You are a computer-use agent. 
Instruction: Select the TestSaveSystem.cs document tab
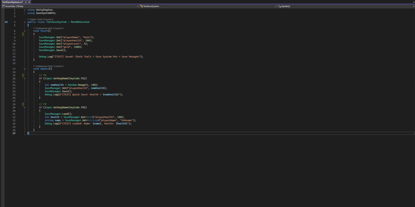tap(12, 2)
